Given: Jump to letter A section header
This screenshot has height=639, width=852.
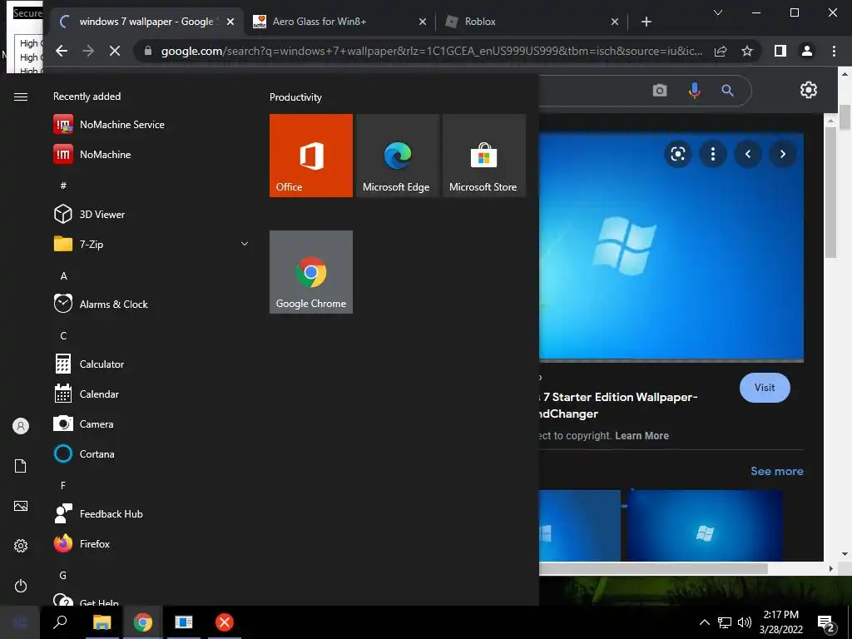Looking at the screenshot, I should point(63,276).
